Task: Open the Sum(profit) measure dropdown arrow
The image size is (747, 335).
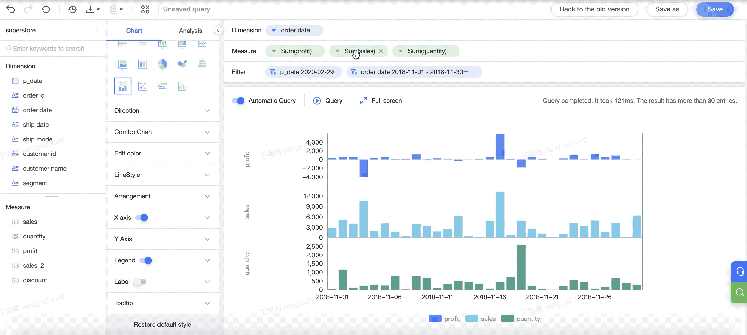Action: (273, 51)
